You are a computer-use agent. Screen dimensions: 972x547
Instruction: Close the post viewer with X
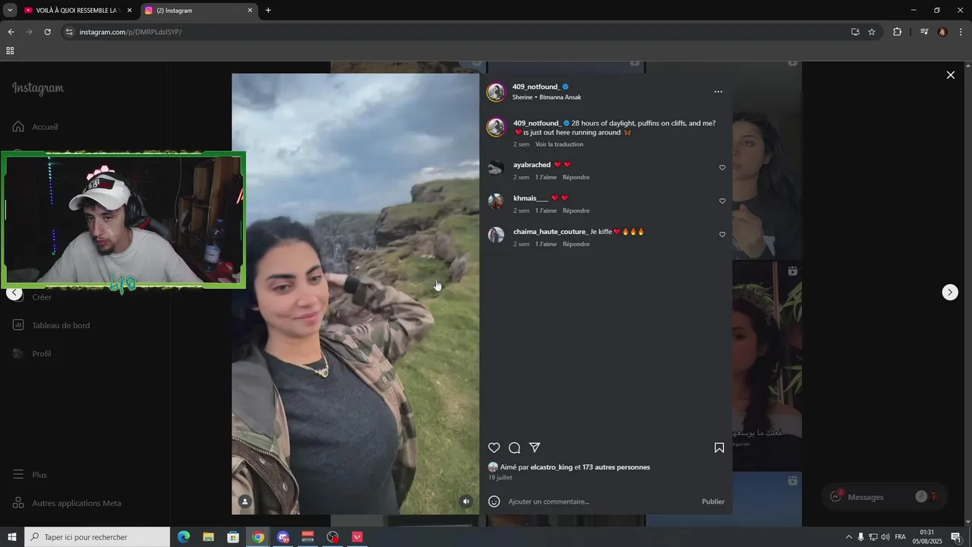(x=950, y=74)
